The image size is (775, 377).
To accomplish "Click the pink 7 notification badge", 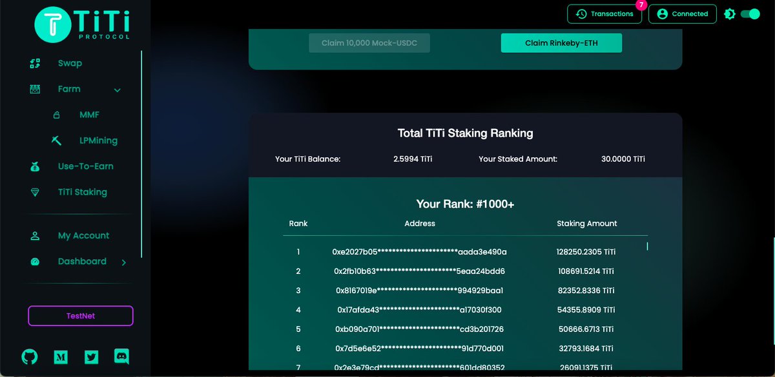I will pos(641,5).
